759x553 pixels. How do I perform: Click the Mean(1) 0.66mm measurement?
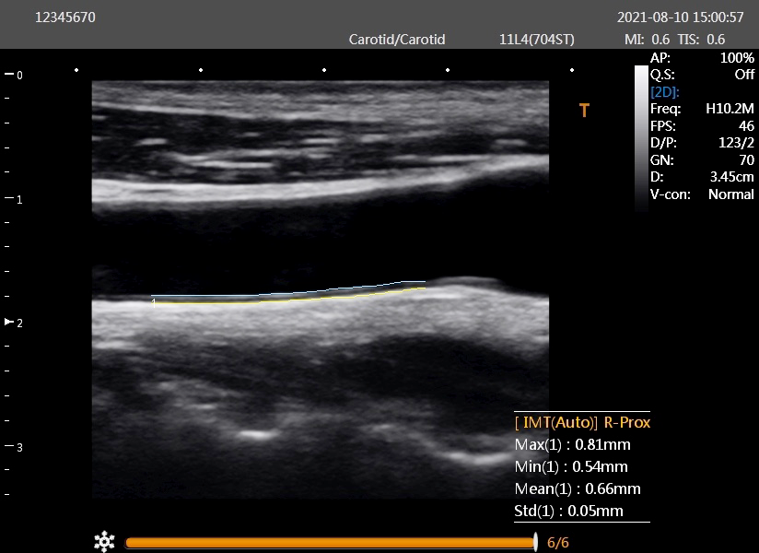click(577, 488)
